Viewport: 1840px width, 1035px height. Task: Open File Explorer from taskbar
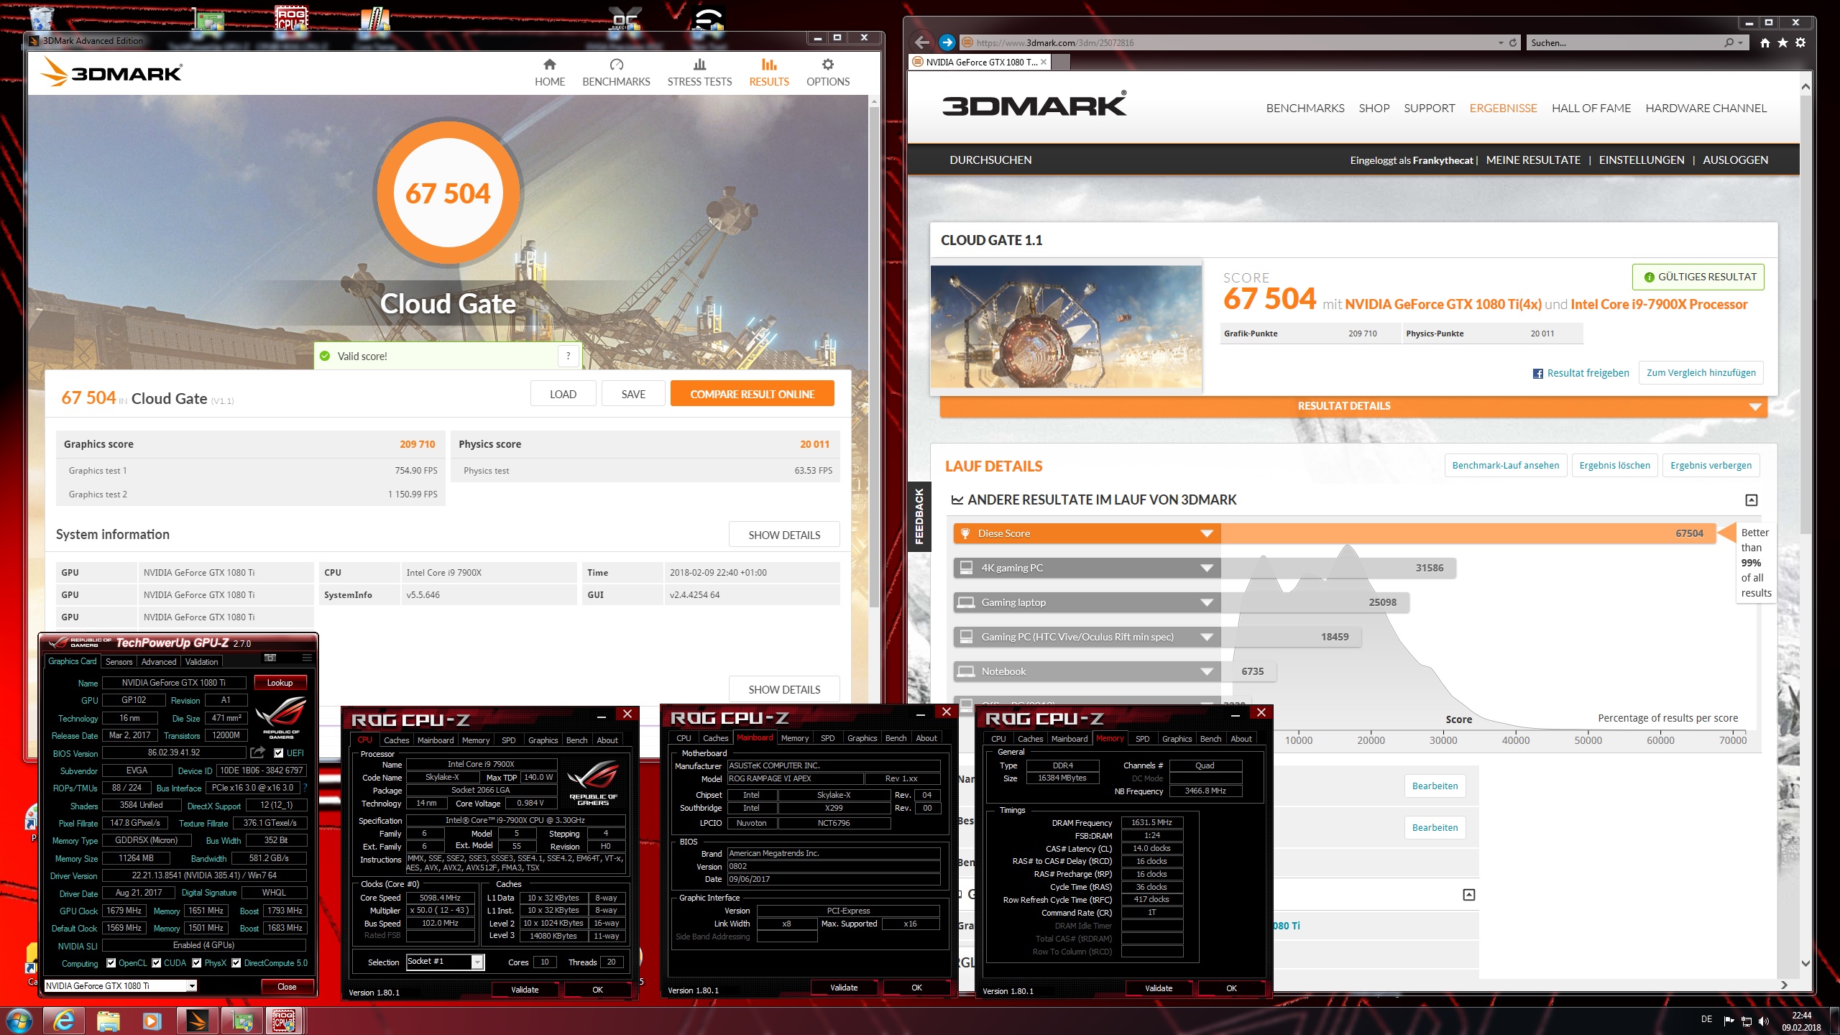coord(109,1021)
